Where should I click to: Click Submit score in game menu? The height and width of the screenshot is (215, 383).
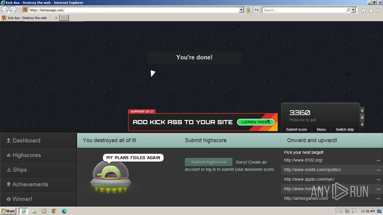[x=296, y=129]
